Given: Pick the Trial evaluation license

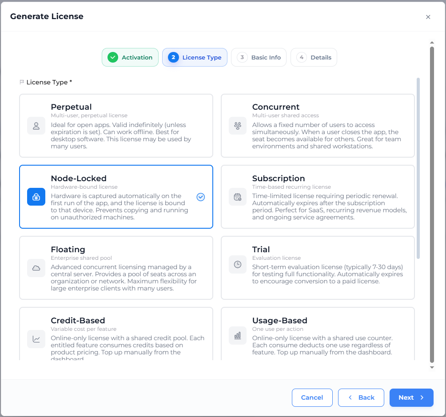Looking at the screenshot, I should (x=318, y=268).
